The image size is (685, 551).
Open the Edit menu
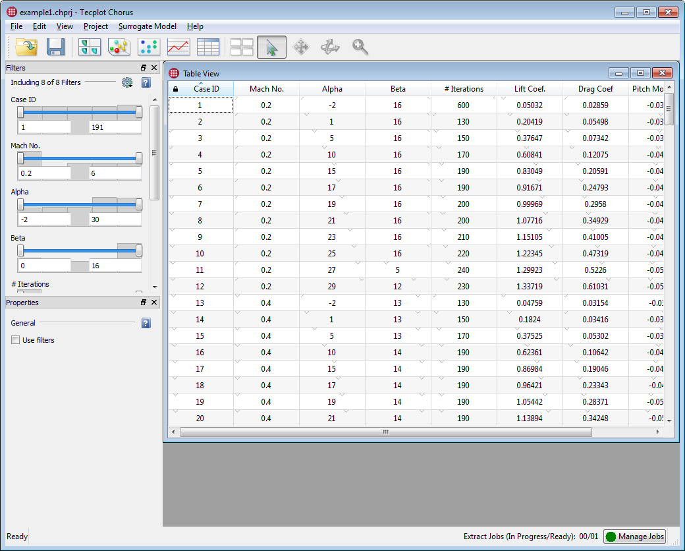[40, 26]
